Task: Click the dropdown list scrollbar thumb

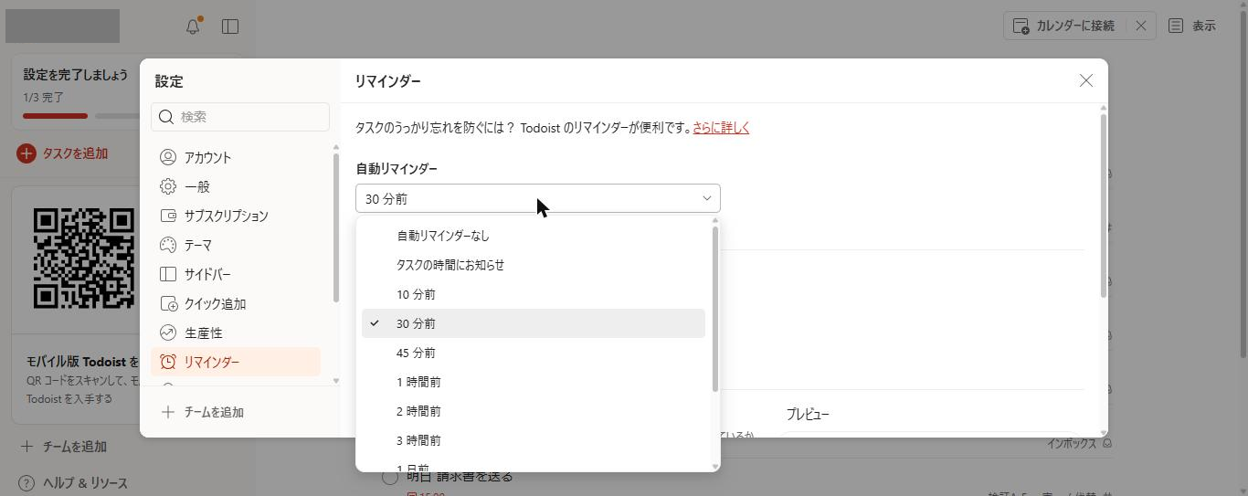Action: click(x=715, y=309)
